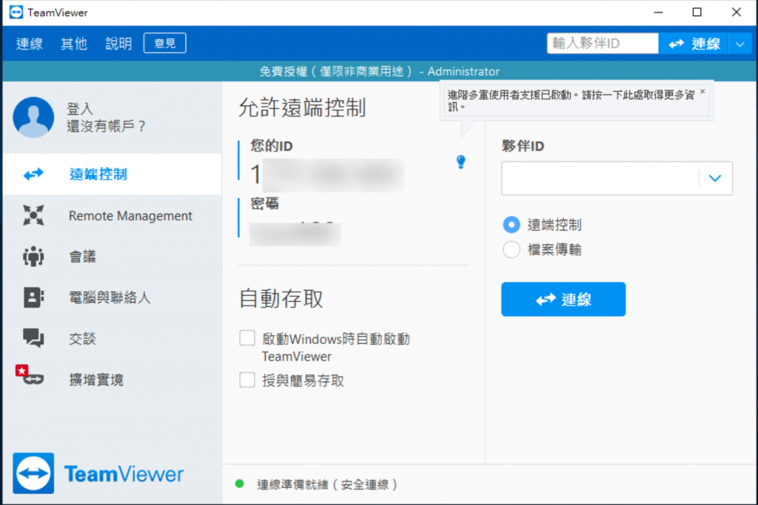Viewport: 758px width, 505px height.
Task: Switch to the Remote Management tab
Action: point(113,215)
